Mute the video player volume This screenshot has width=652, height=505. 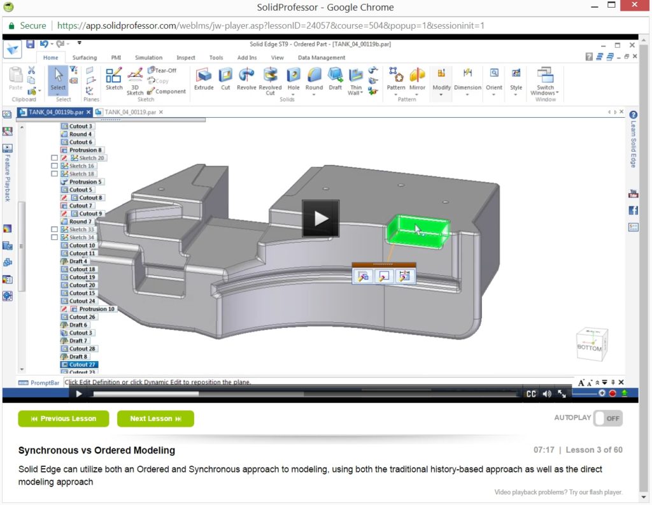click(546, 394)
